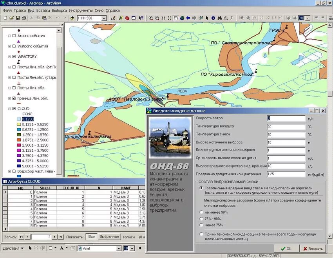This screenshot has height=258, width=333.
Task: Open the Инструменты menu
Action: pos(81,11)
